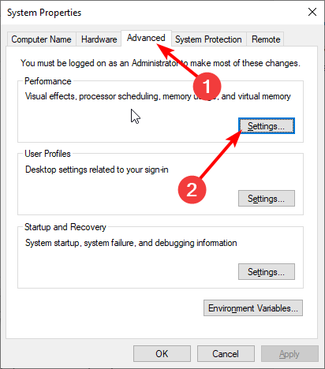The width and height of the screenshot is (325, 369).
Task: Open Environment Variables dialog
Action: pyautogui.click(x=253, y=307)
